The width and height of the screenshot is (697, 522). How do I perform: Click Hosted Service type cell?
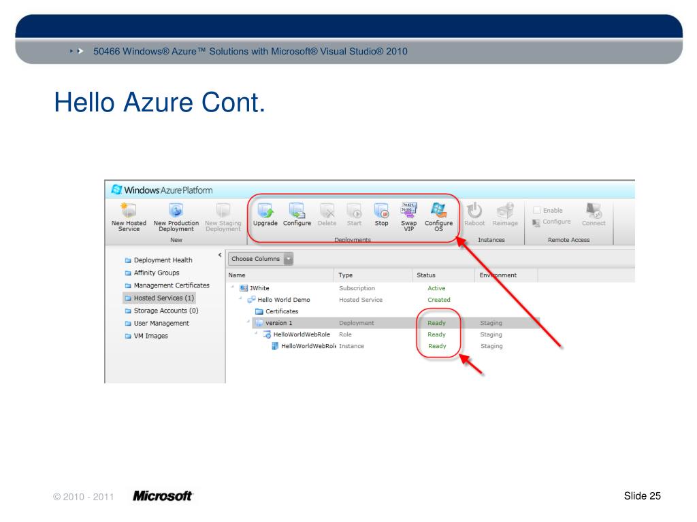(x=361, y=300)
